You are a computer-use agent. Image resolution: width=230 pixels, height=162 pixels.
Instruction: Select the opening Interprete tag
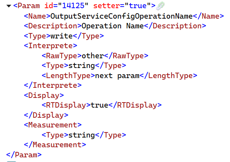(x=51, y=46)
